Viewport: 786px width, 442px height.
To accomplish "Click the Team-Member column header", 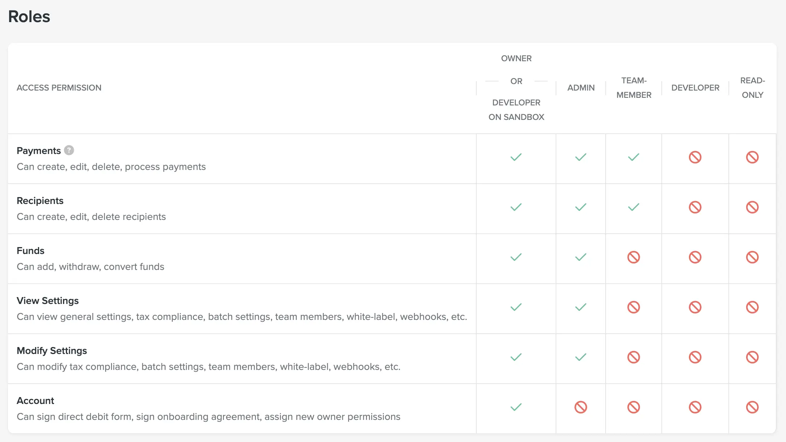I will click(634, 88).
